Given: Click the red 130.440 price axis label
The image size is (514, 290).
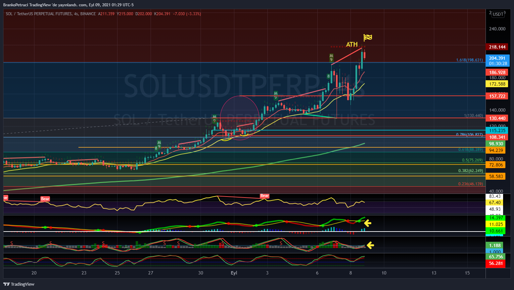Looking at the screenshot, I should tap(497, 118).
